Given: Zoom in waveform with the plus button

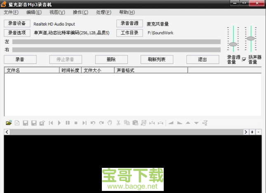Looking at the screenshot, I should coord(252,132).
